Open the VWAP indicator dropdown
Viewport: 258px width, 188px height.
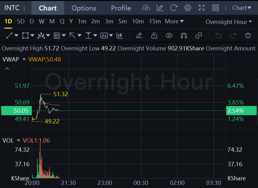coord(24,59)
